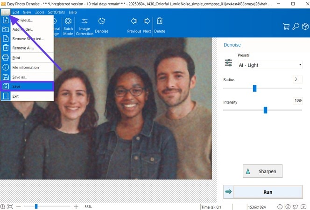310x210 pixels.
Task: Open the Image Correction tool
Action: (85, 27)
